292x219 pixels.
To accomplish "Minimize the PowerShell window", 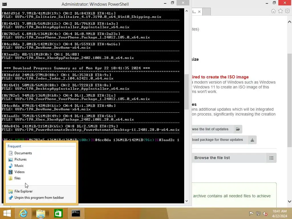I will [165, 3].
